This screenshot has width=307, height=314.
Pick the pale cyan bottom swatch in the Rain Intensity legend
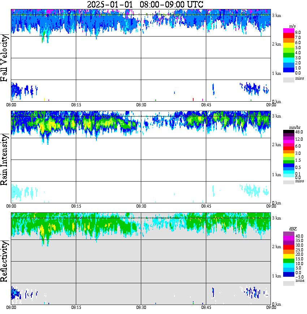(x=289, y=175)
